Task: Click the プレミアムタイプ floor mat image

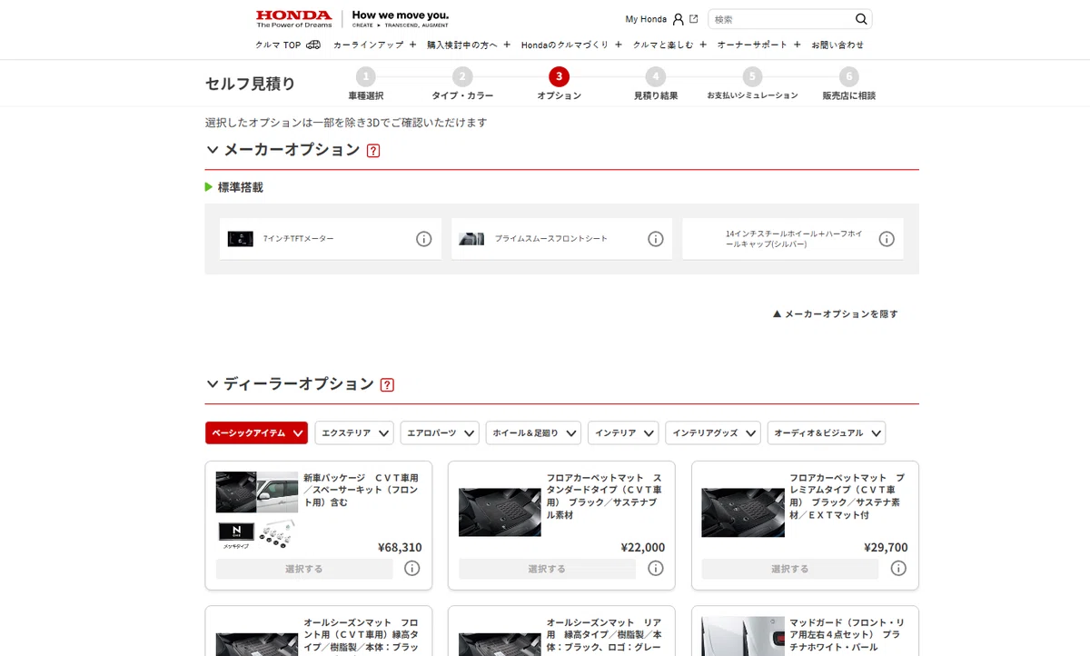Action: 743,512
